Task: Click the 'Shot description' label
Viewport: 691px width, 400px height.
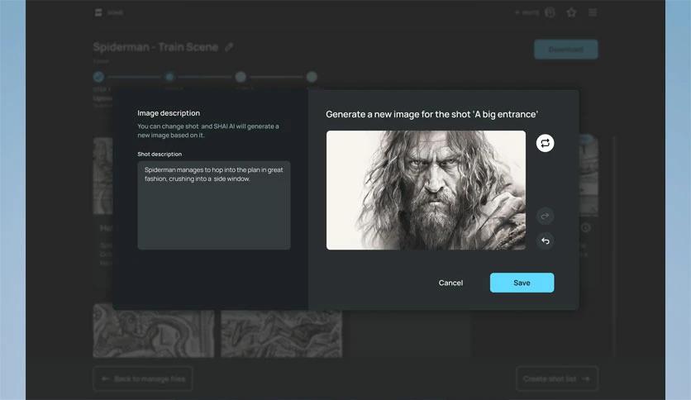Action: pyautogui.click(x=160, y=155)
